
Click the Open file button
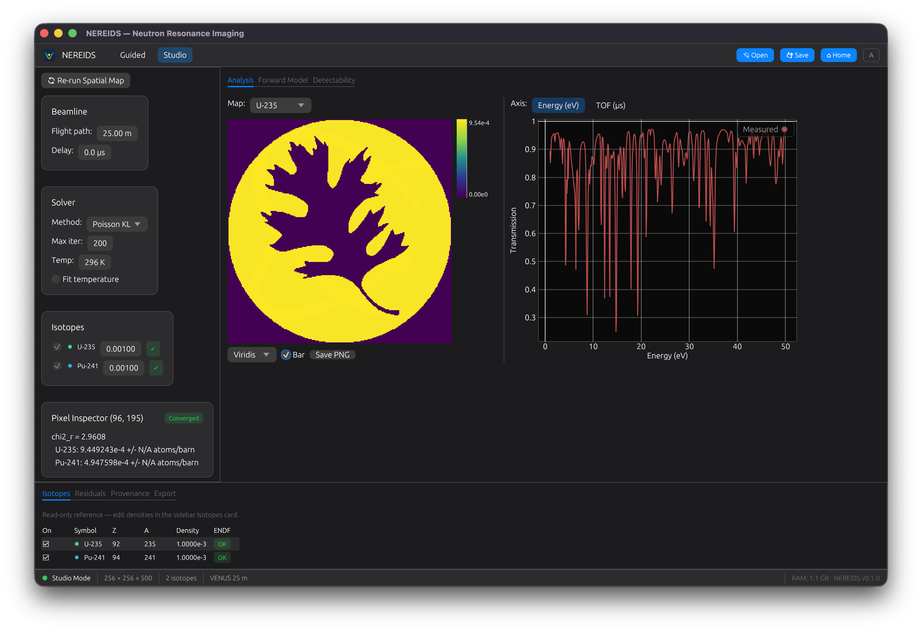[755, 55]
